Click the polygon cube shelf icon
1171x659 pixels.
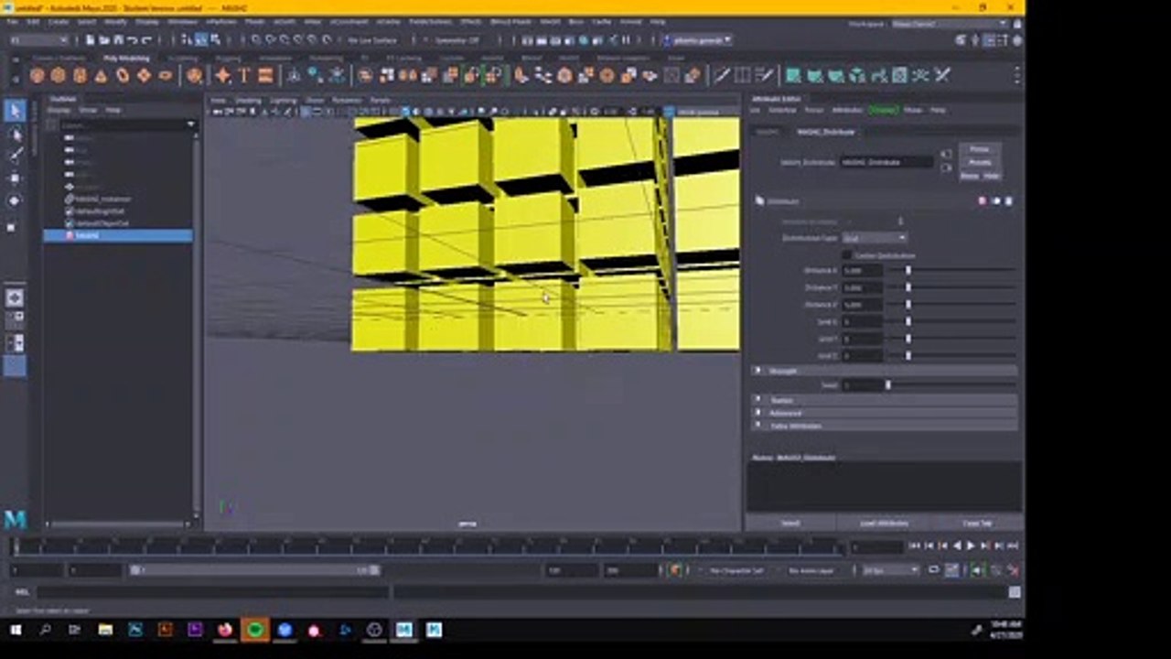(x=59, y=76)
